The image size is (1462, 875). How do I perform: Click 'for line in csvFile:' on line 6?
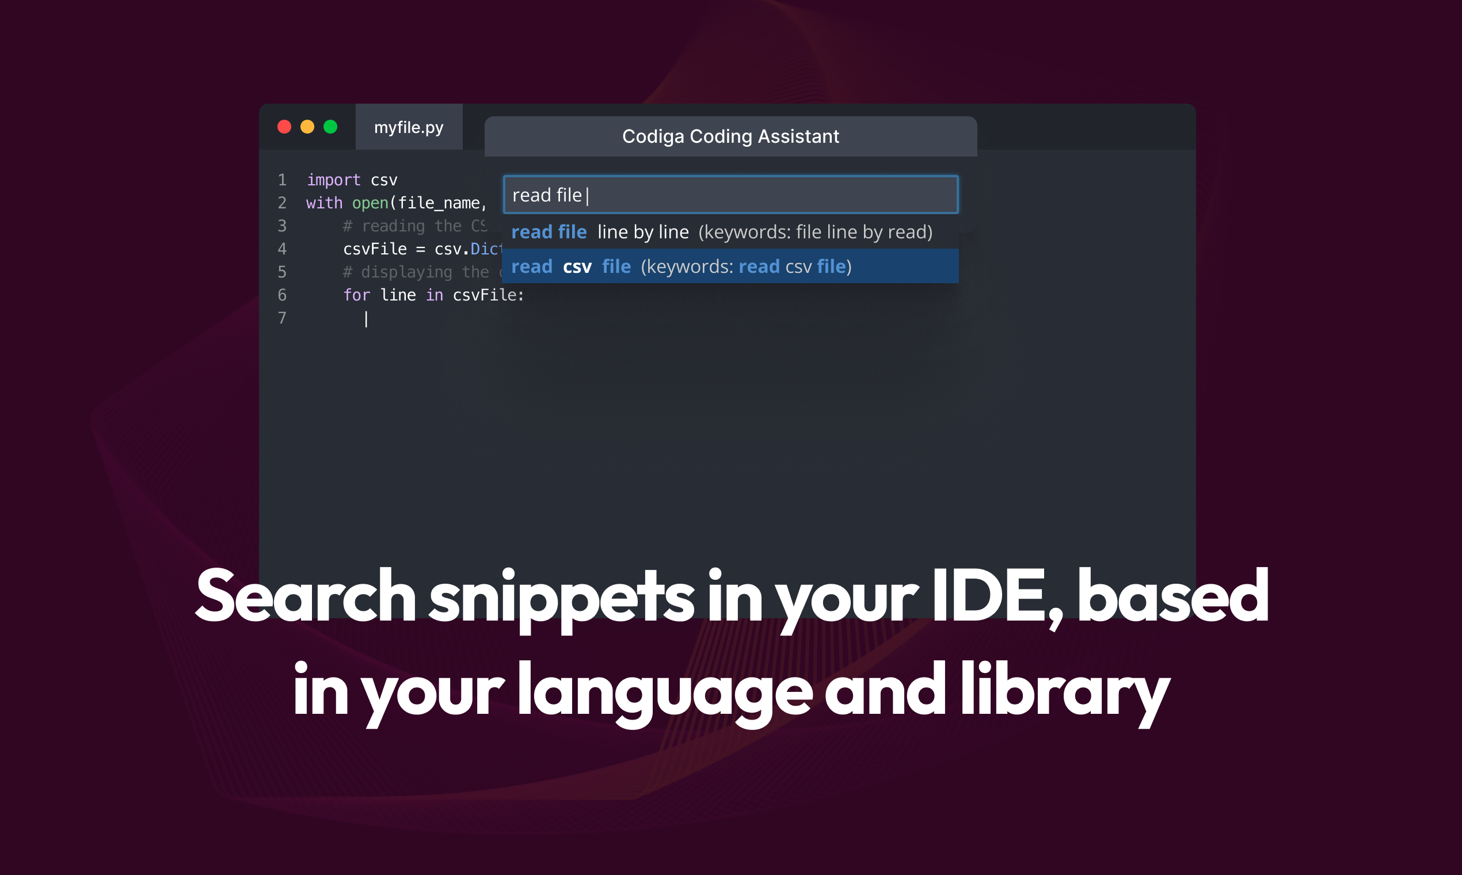click(433, 295)
